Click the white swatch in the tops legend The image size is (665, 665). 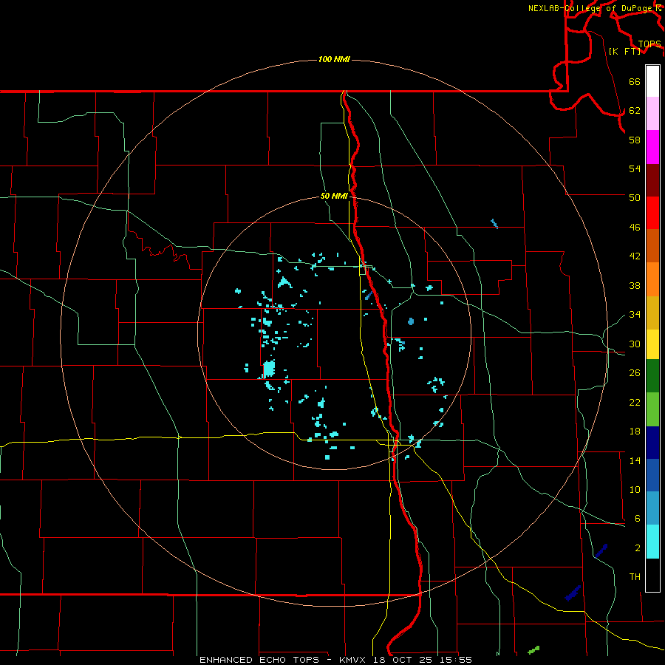(652, 81)
